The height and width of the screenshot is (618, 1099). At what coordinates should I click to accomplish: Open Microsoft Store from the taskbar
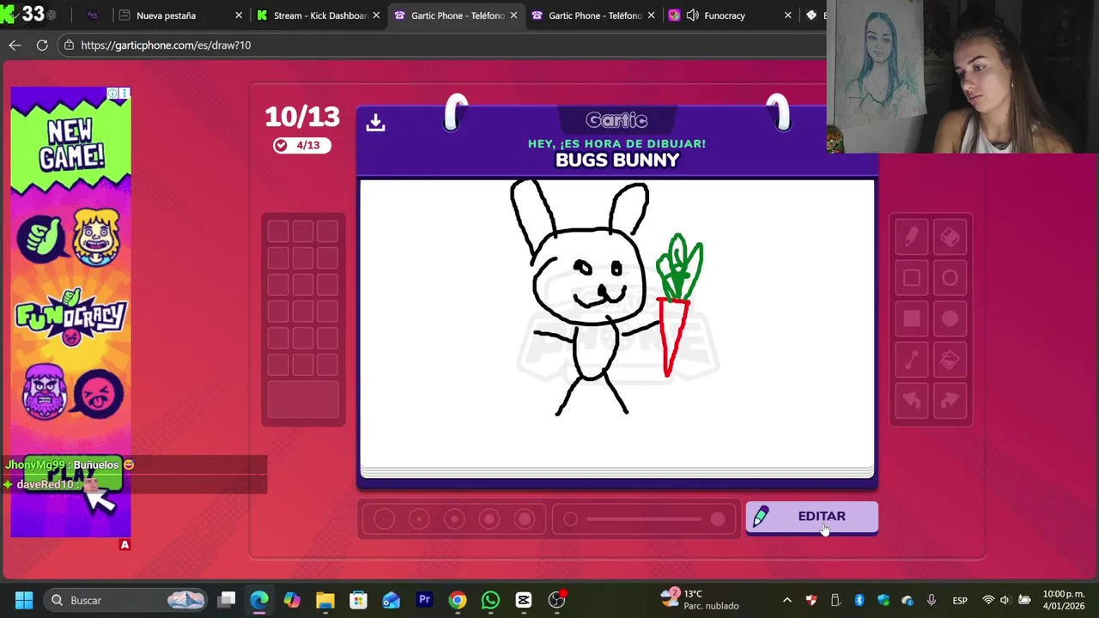pyautogui.click(x=358, y=600)
